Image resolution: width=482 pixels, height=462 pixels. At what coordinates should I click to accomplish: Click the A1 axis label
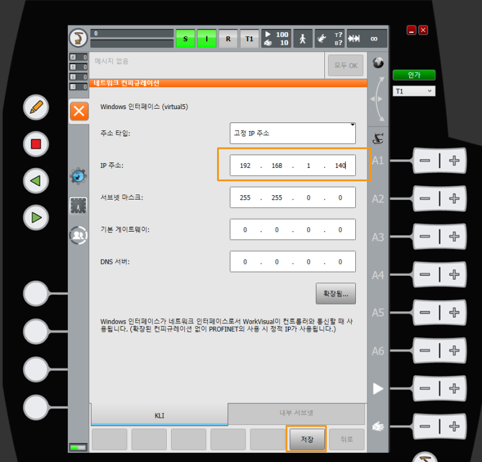click(378, 161)
